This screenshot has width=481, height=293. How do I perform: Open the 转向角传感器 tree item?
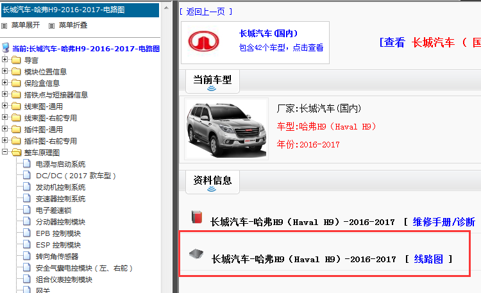coord(57,256)
